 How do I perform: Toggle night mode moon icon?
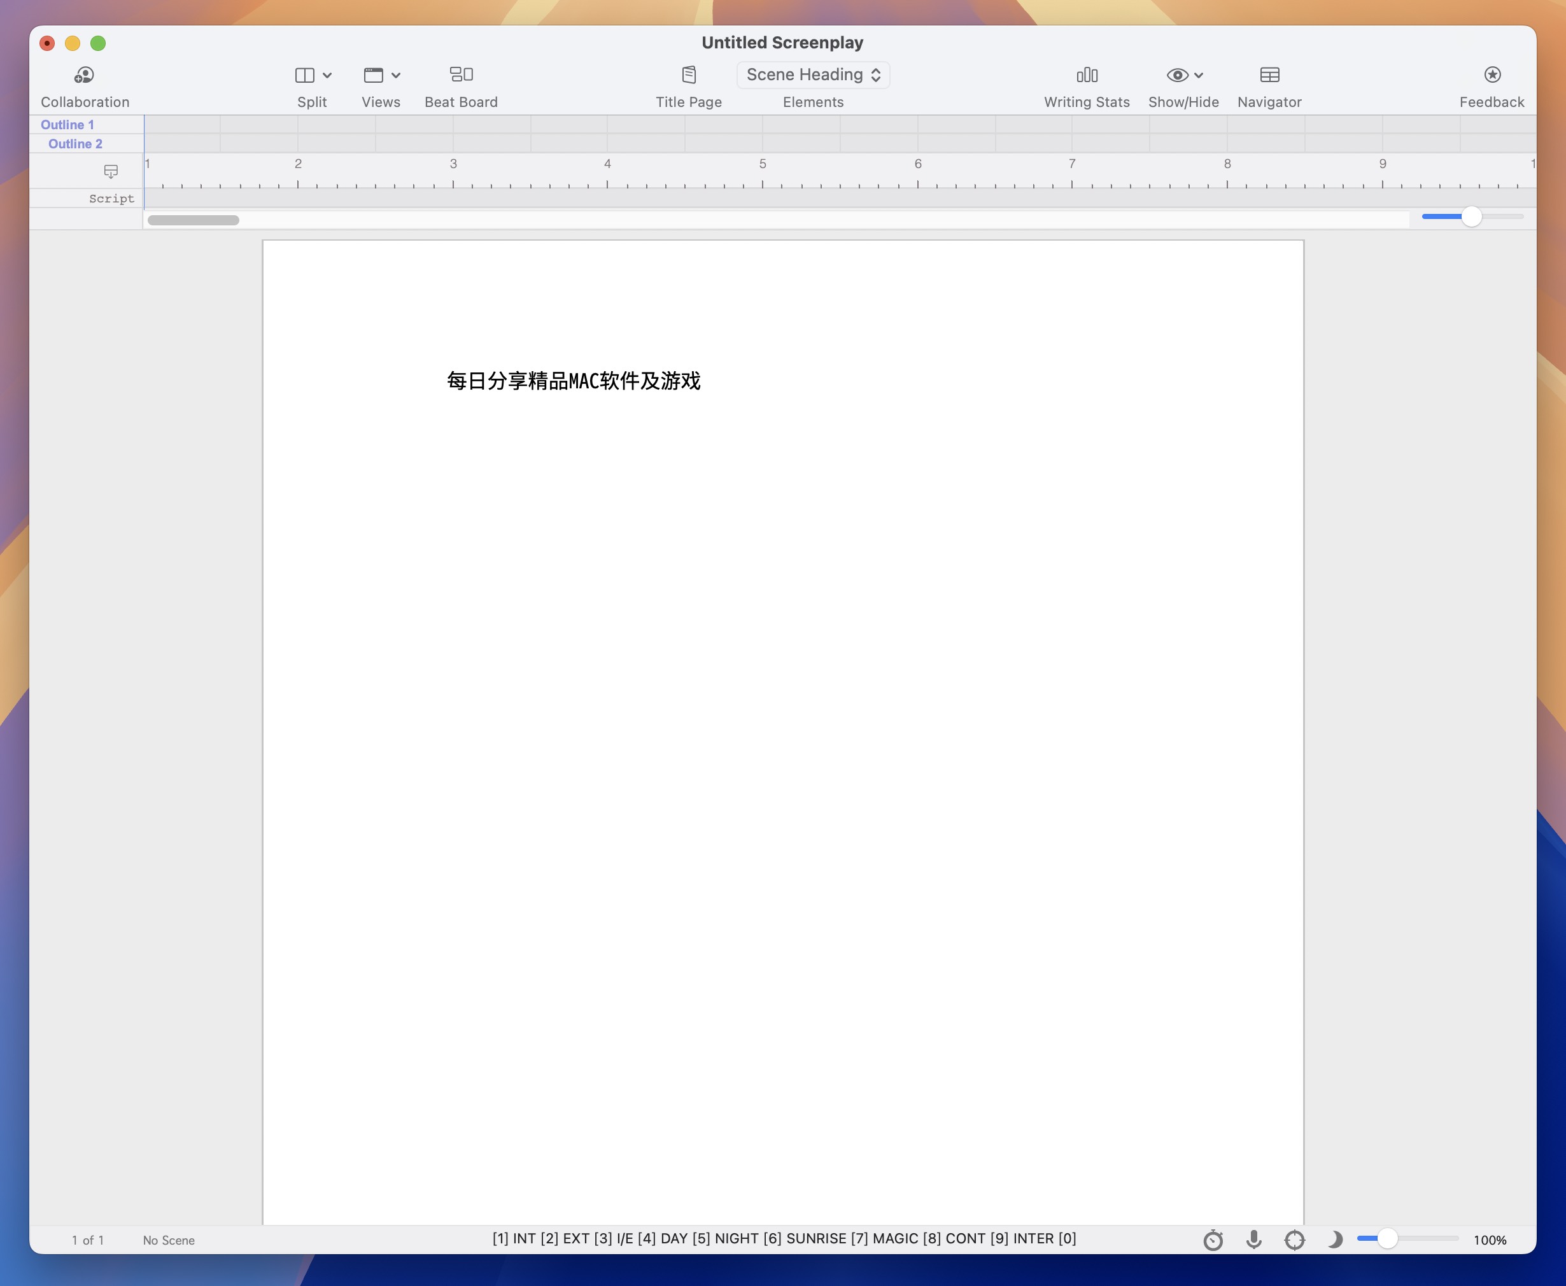tap(1335, 1240)
